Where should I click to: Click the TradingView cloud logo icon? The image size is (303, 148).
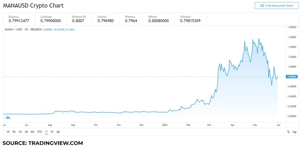pyautogui.click(x=8, y=118)
